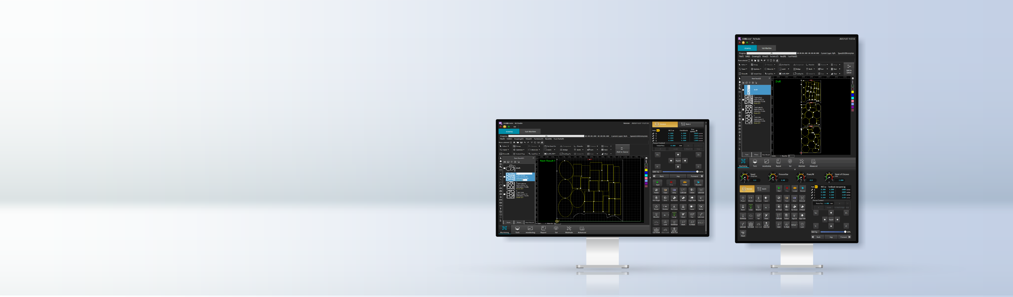This screenshot has width=1013, height=297.
Task: Tick 1180*1276.2 nest checkbox on portrait monitor
Action: point(743,99)
